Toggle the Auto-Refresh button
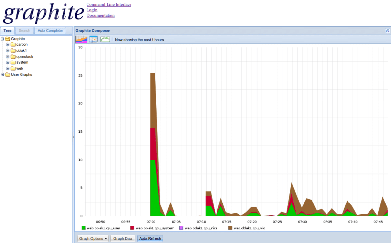The image size is (391, 243). pos(150,239)
